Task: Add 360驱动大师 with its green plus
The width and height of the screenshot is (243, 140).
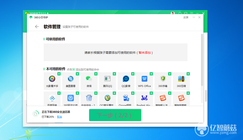Action: point(77,93)
